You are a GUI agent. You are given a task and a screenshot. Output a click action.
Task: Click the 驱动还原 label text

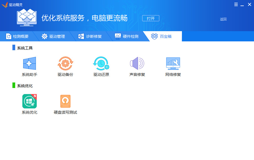[x=101, y=74]
